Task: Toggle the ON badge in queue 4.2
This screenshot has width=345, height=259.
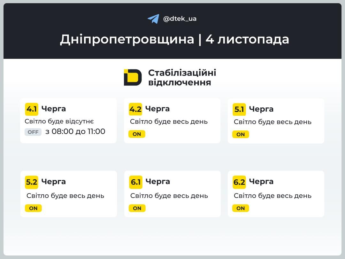Action: click(137, 134)
